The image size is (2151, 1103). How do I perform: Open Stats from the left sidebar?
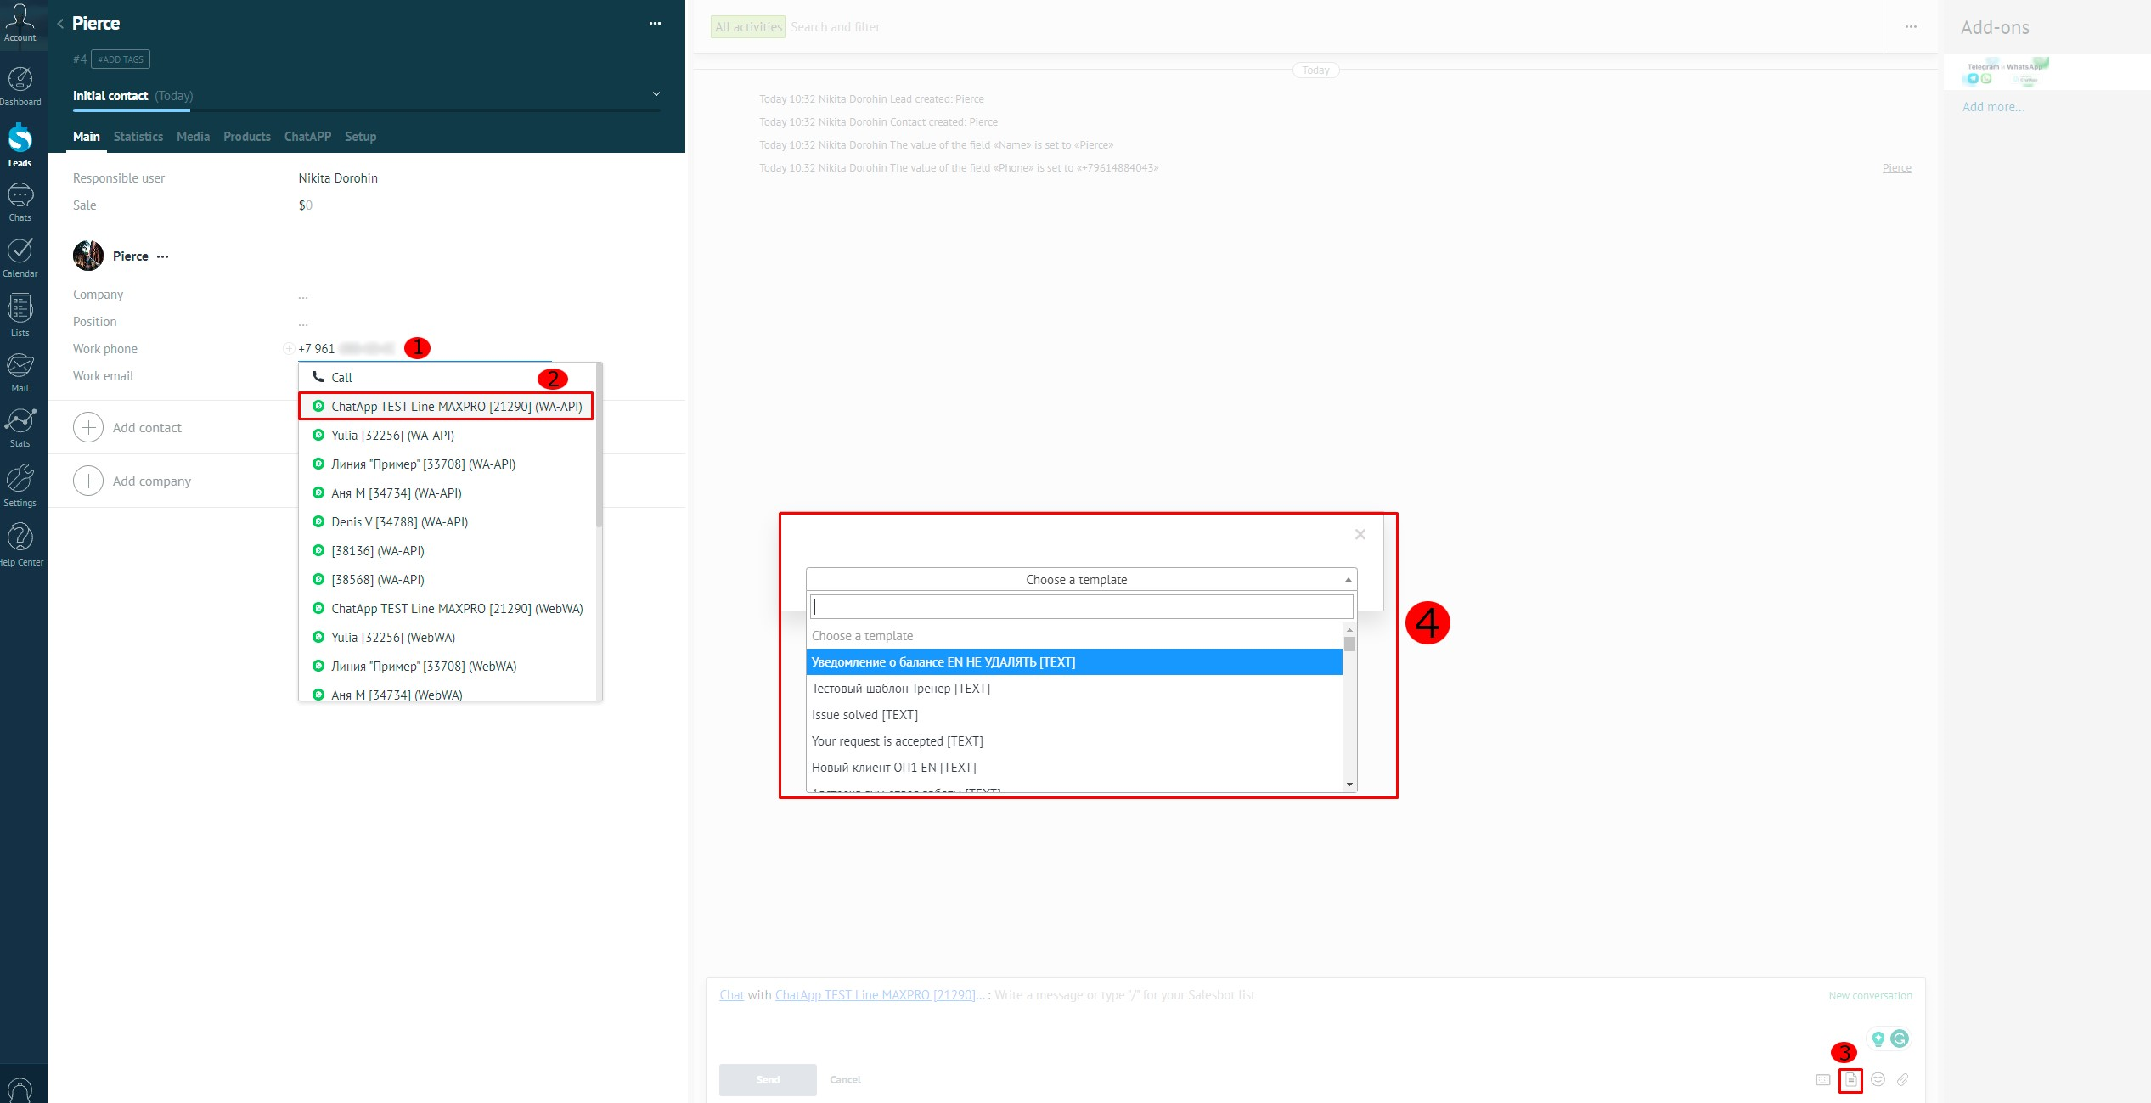20,427
